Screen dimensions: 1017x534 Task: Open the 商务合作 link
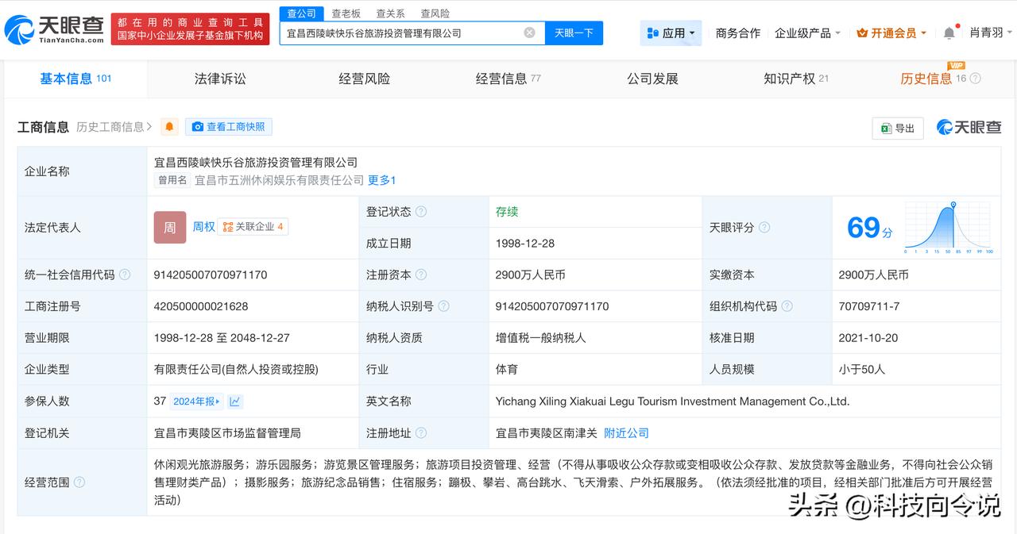coord(738,33)
